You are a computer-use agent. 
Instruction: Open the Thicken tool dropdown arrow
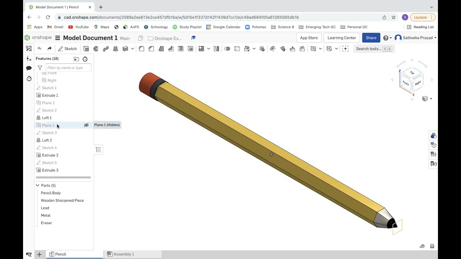132,49
